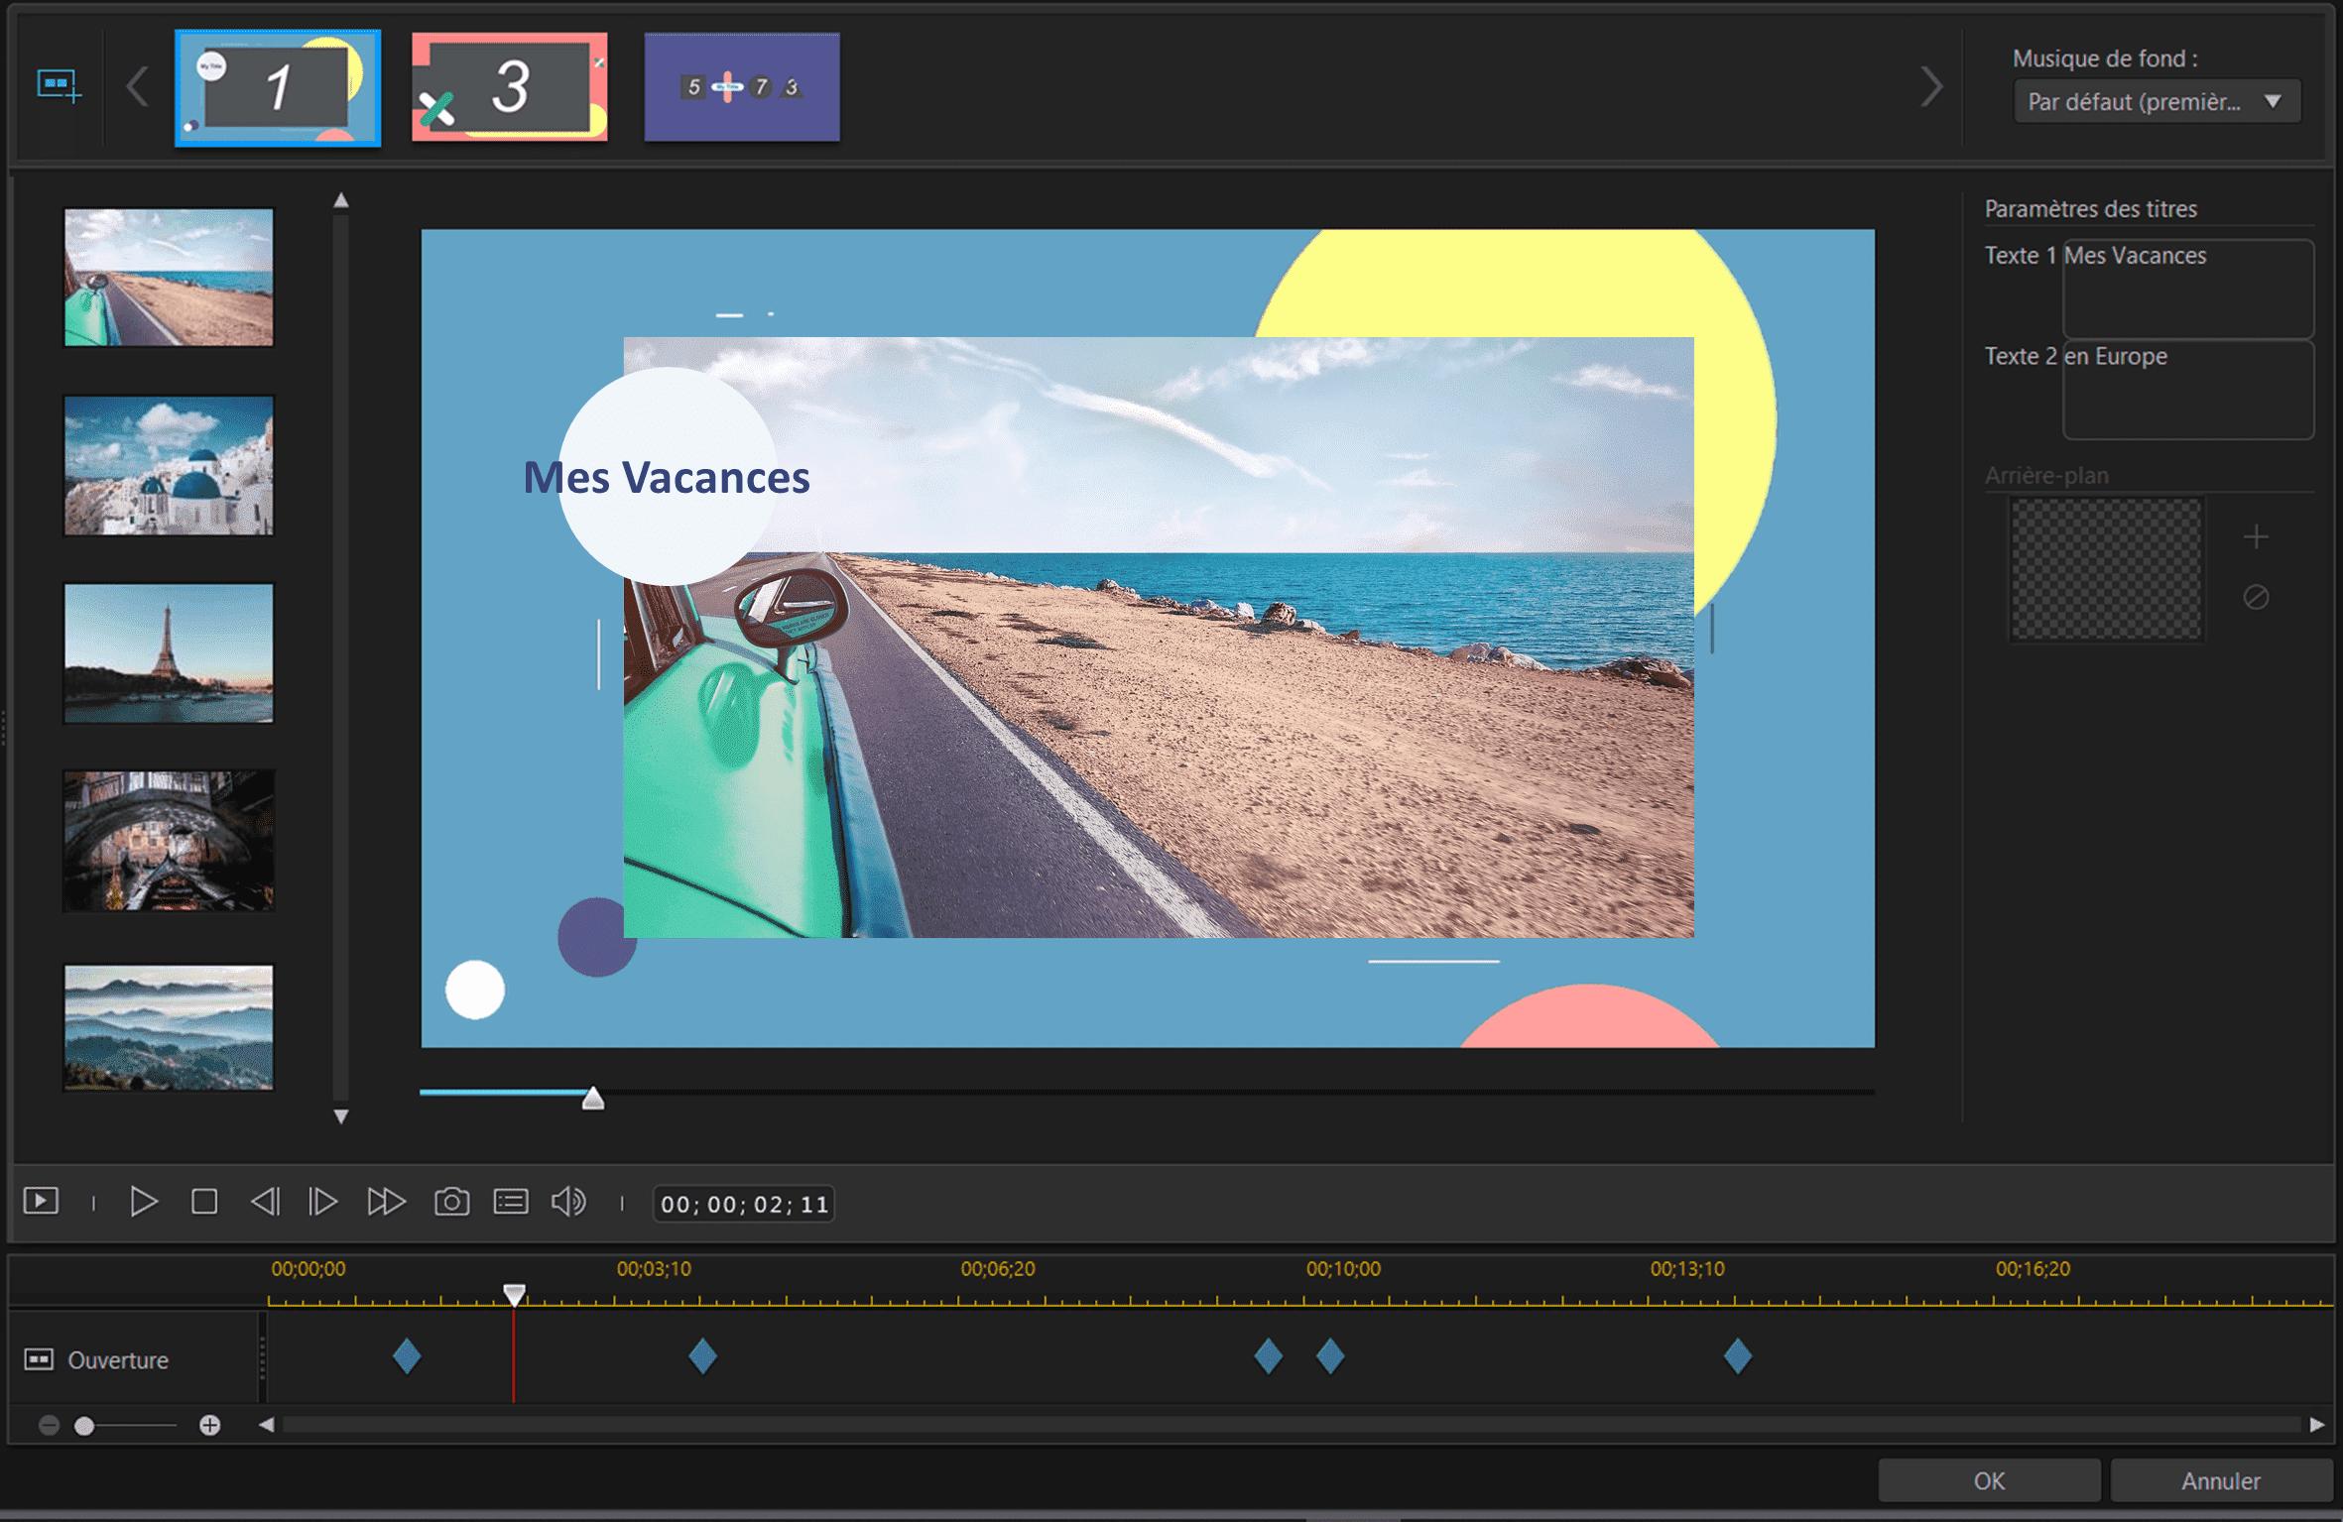Open the play-in-window preview mode icon
The width and height of the screenshot is (2343, 1522).
click(x=42, y=1200)
